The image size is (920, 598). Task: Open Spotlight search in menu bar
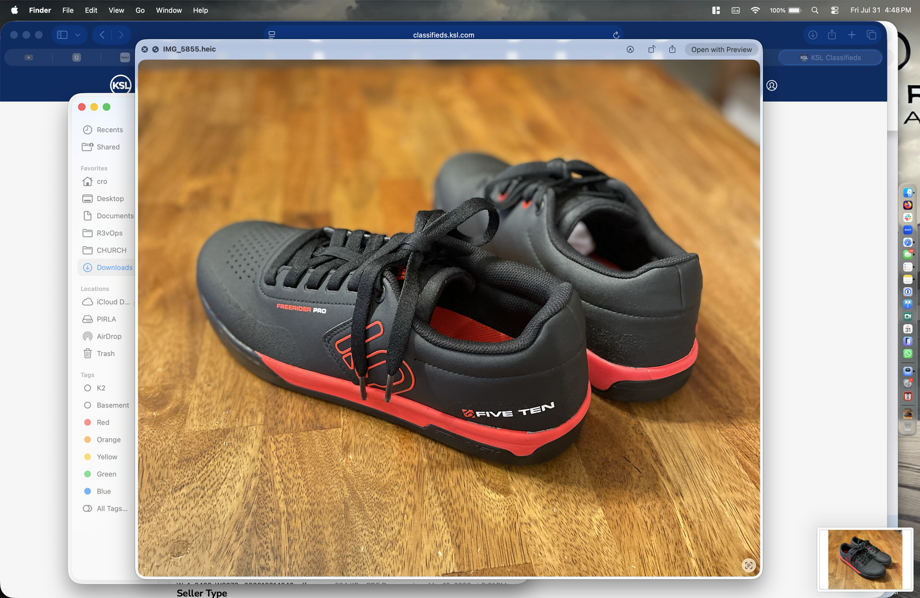815,10
